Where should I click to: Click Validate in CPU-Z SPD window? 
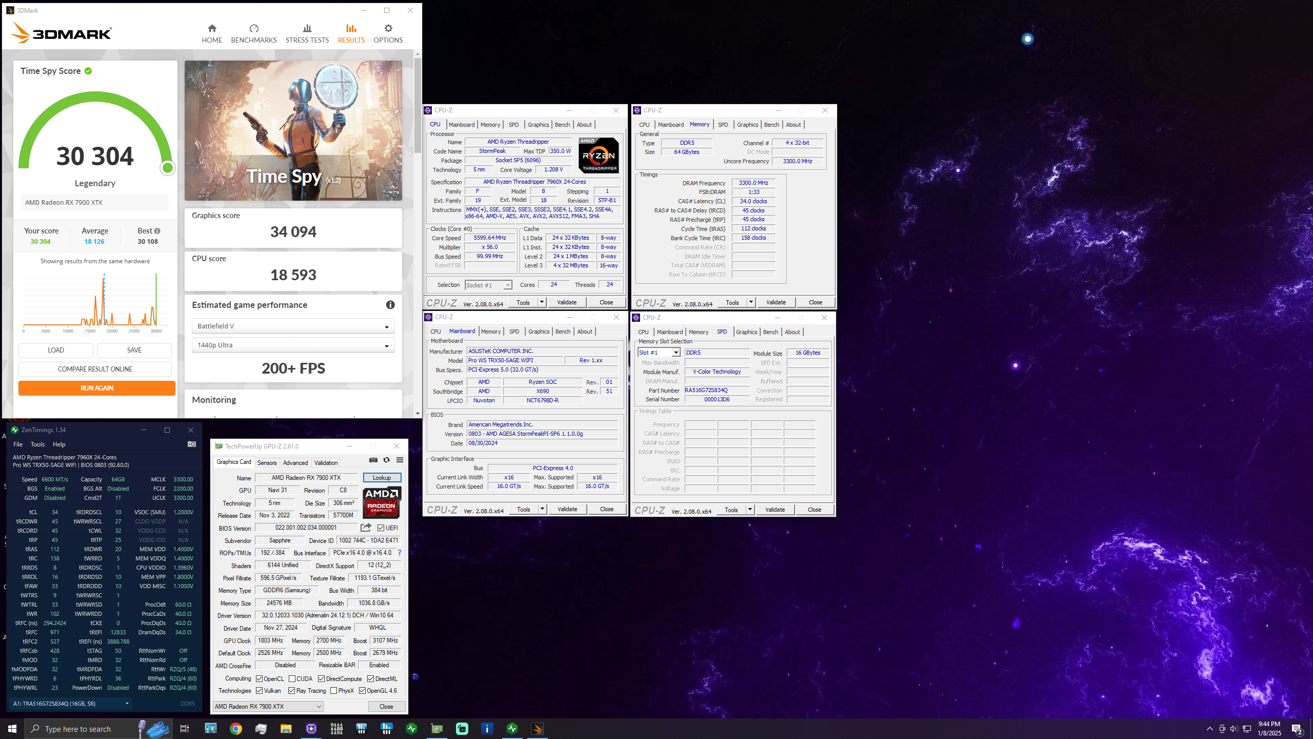[775, 510]
